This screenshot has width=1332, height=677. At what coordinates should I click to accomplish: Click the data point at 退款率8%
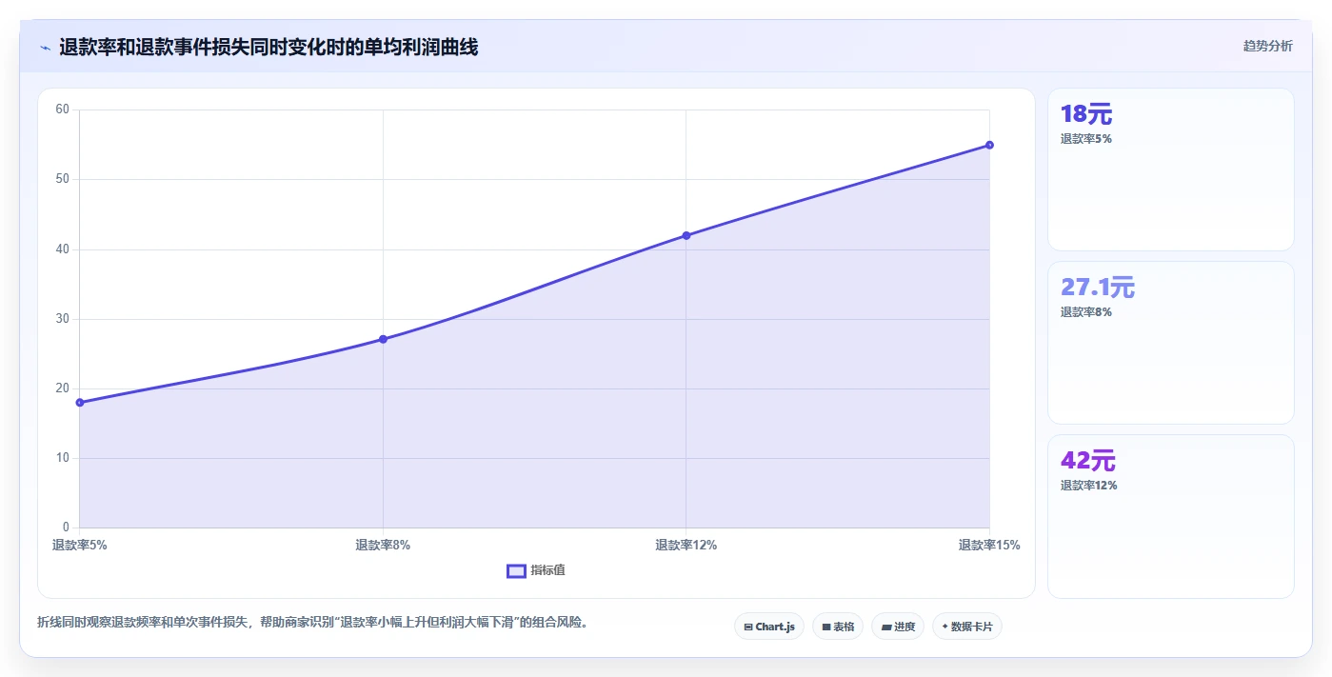point(383,339)
